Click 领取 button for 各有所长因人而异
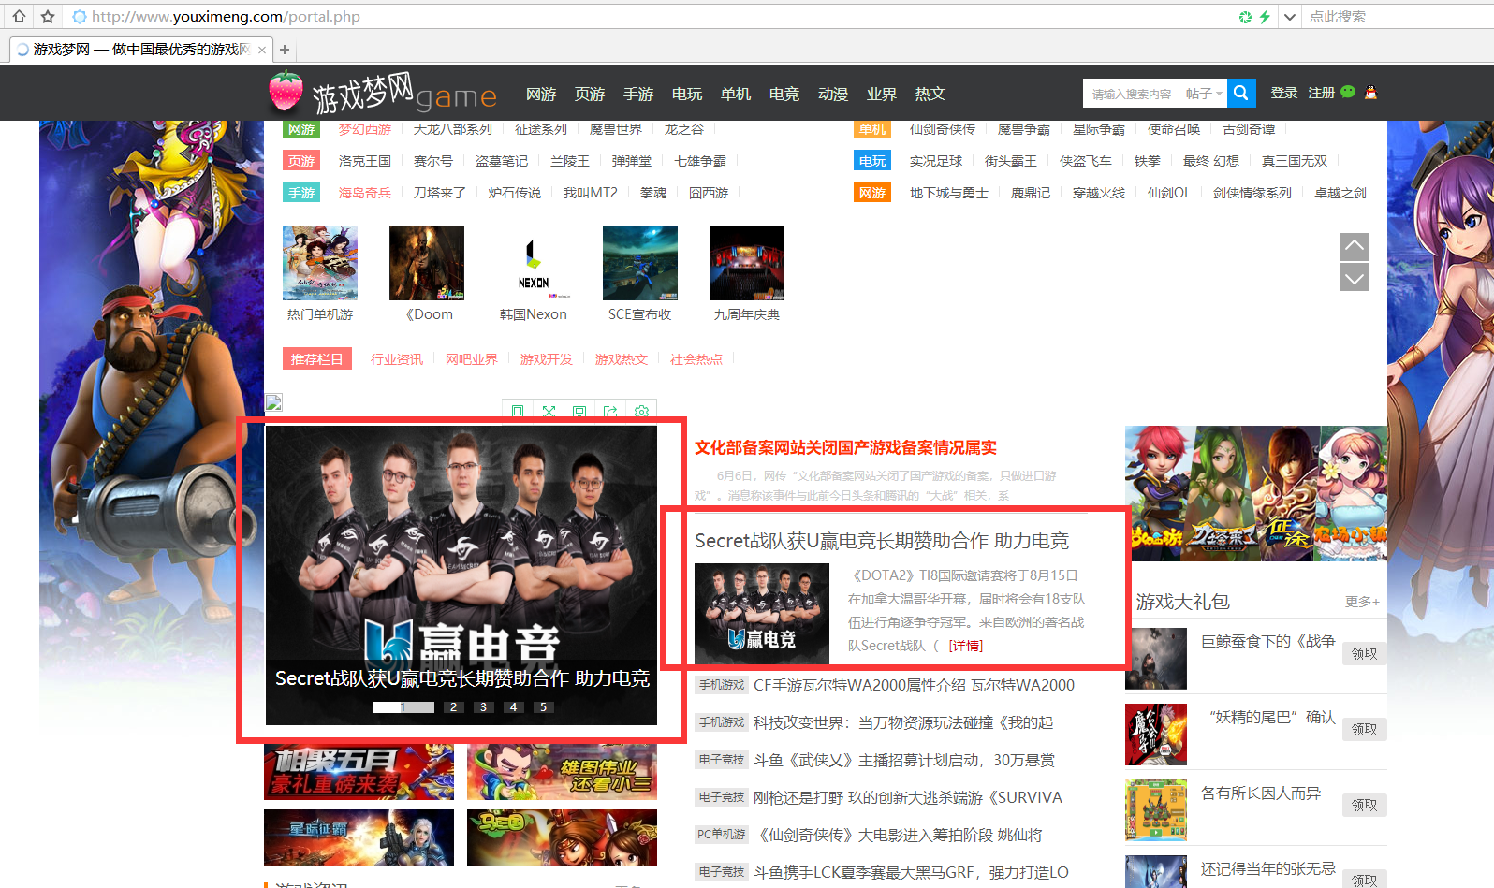The height and width of the screenshot is (888, 1494). tap(1365, 806)
